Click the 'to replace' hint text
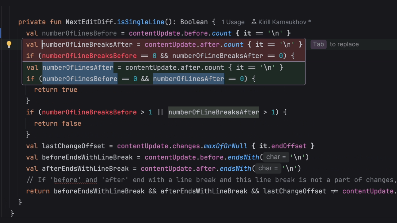This screenshot has height=223, width=397. (344, 44)
